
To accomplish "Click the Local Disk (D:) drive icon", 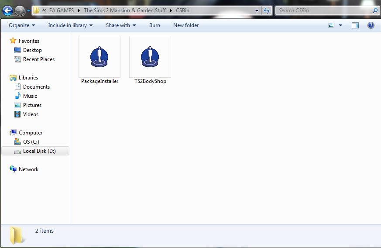I will 17,152.
